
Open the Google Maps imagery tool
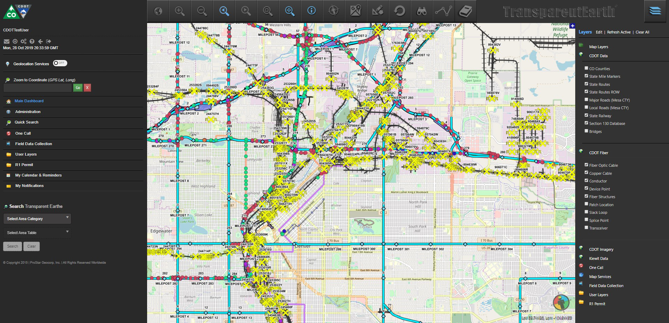[x=356, y=11]
